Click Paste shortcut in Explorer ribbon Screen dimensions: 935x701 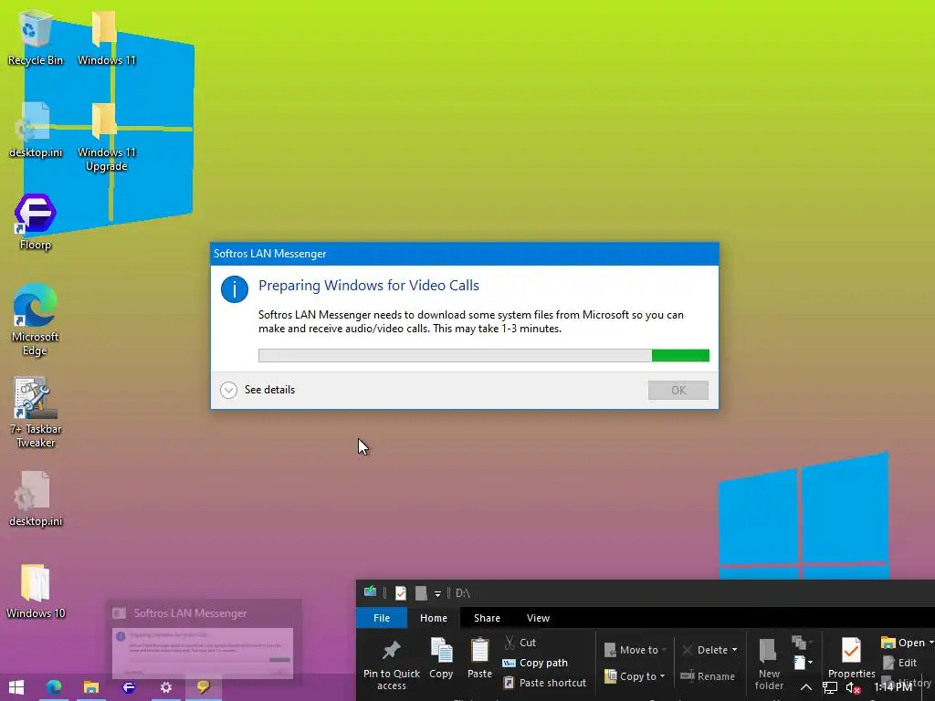point(544,683)
